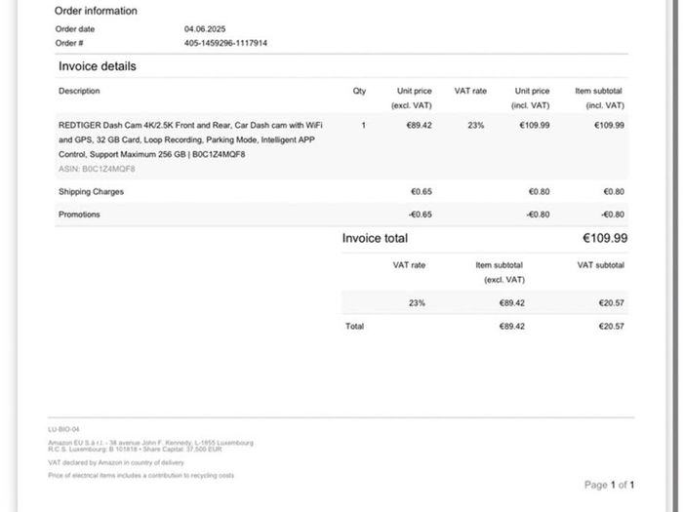Click the Page 1 of 1 indicator
Viewport: 683px width, 512px height.
[610, 485]
